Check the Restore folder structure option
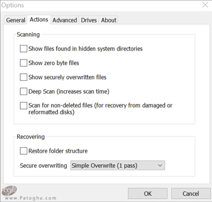 pos(24,151)
